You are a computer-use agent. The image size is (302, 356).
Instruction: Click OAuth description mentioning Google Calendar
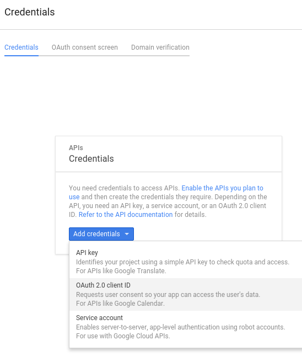point(120,304)
